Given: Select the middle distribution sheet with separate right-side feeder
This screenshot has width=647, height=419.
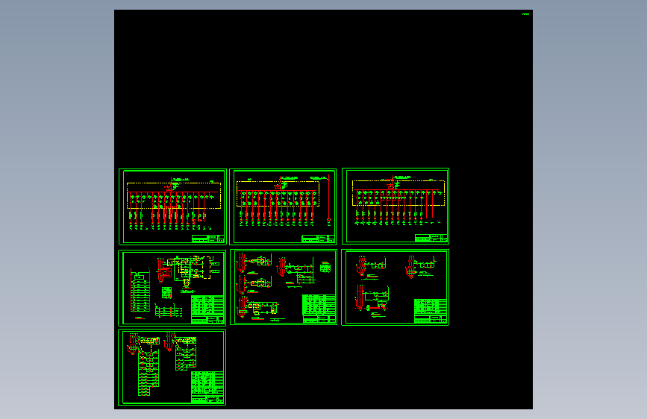Looking at the screenshot, I should [x=283, y=207].
